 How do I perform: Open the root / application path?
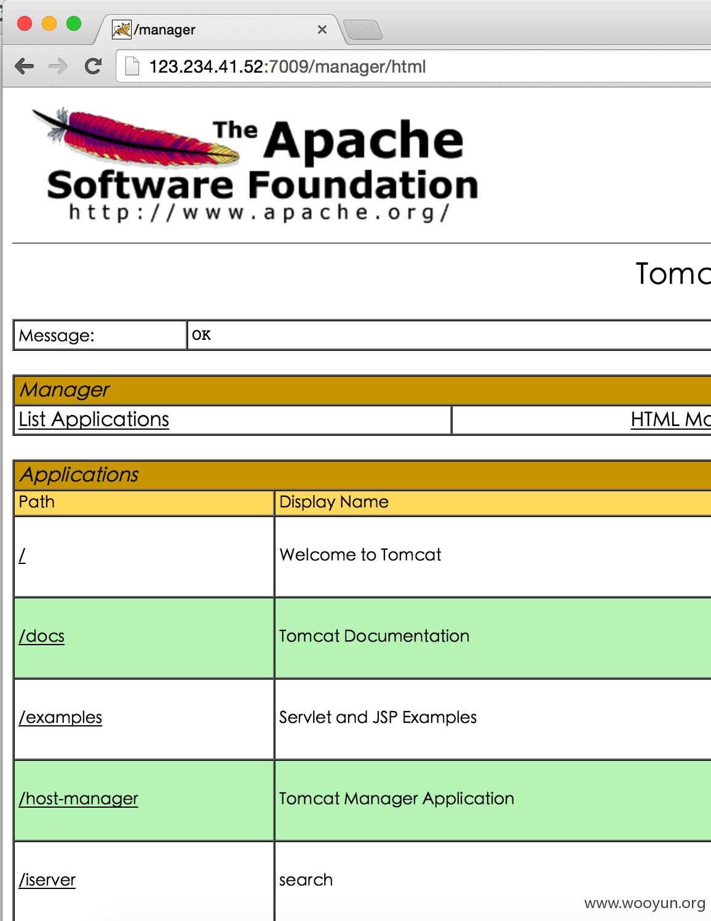22,555
